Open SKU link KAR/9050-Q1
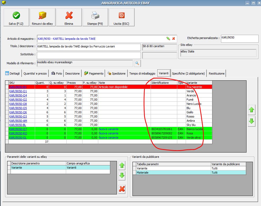Viewport: 261px width, 206px height. coord(18,91)
